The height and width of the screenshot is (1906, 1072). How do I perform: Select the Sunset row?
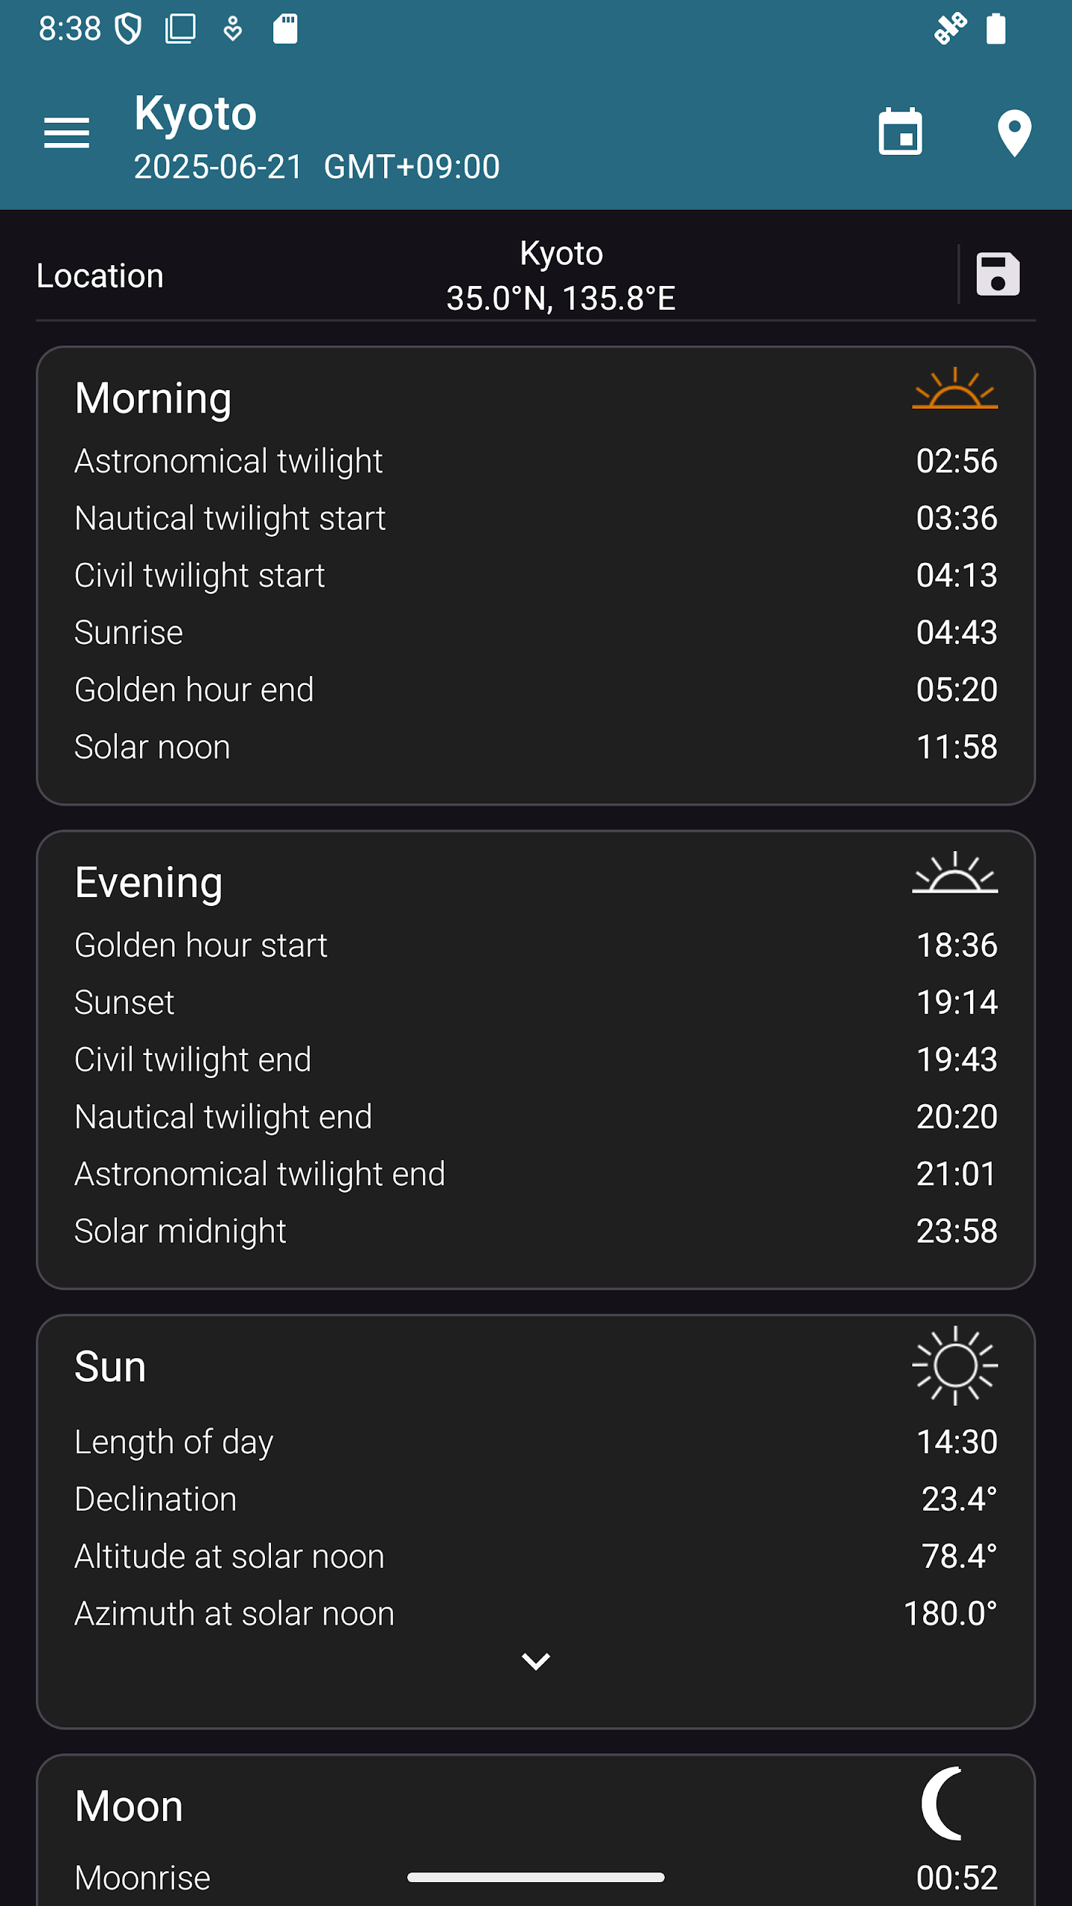(536, 1003)
